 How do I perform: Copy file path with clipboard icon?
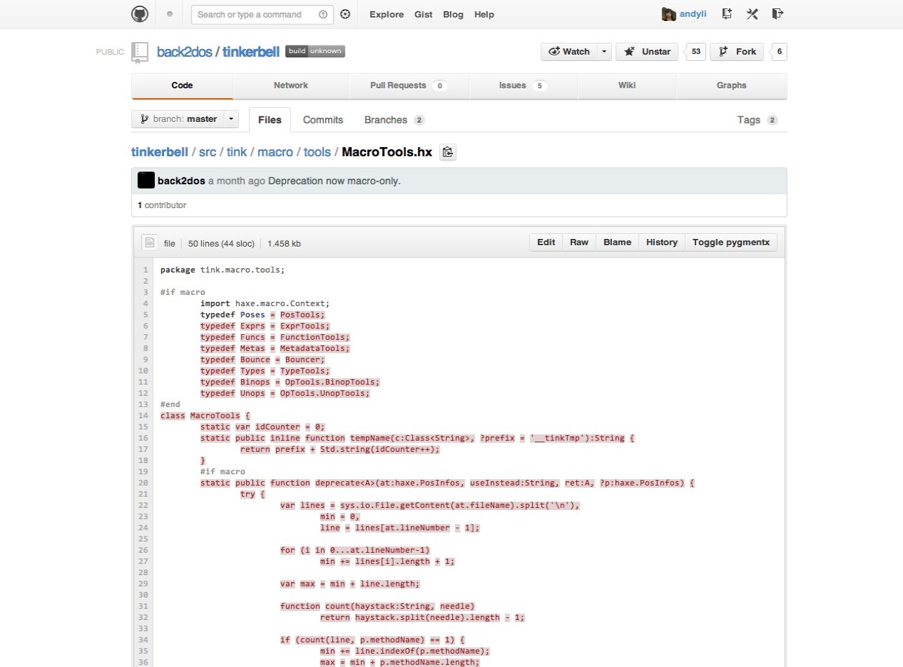448,152
